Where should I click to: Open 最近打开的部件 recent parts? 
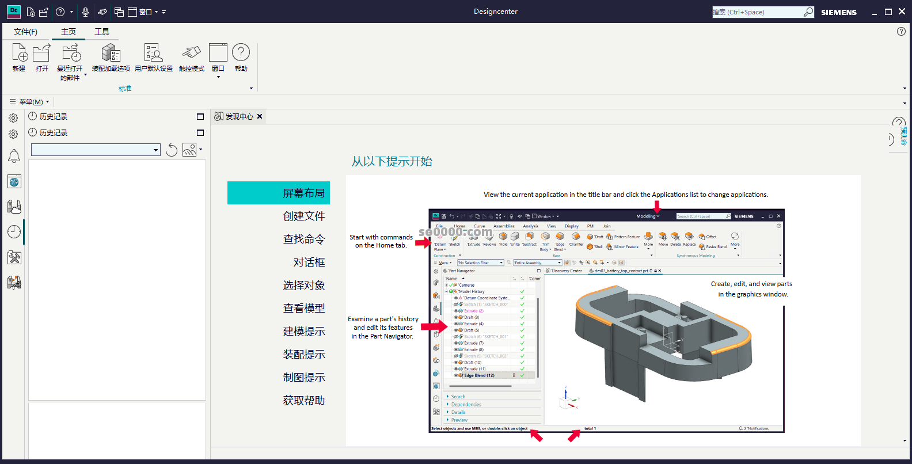coord(70,62)
